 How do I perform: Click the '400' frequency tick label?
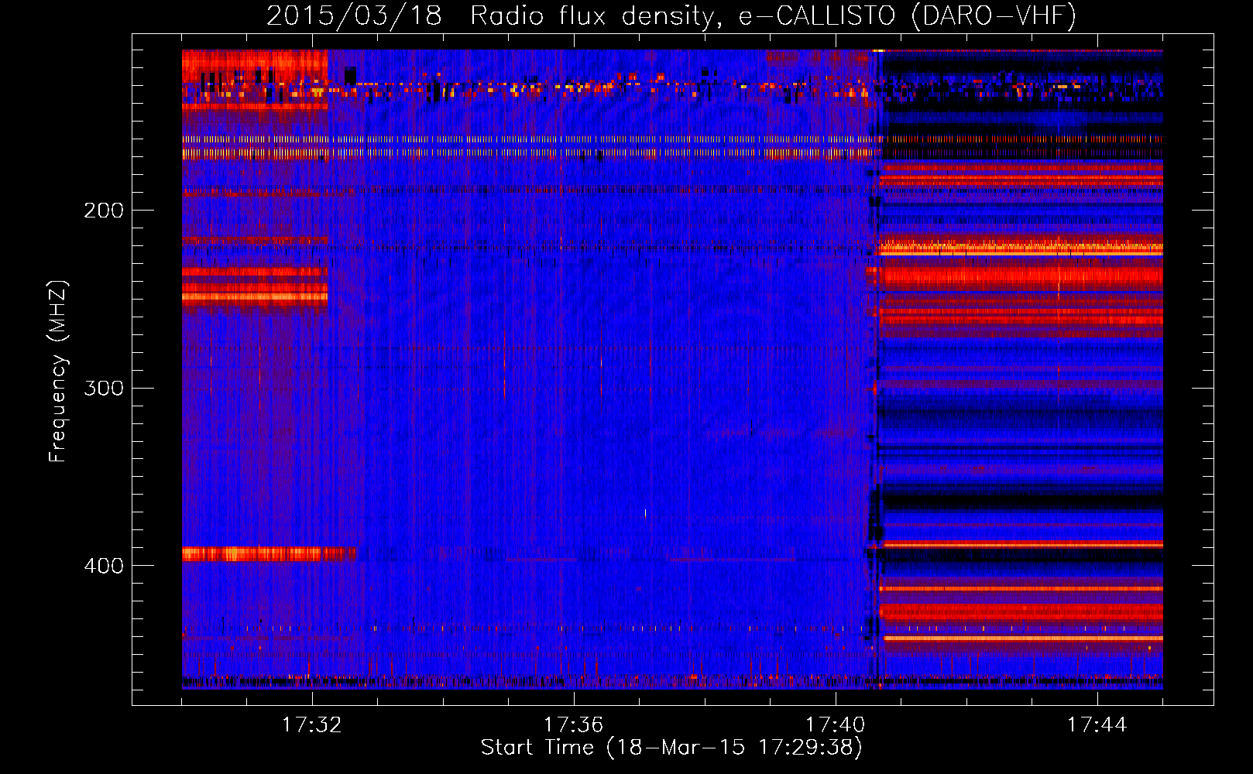(x=104, y=566)
